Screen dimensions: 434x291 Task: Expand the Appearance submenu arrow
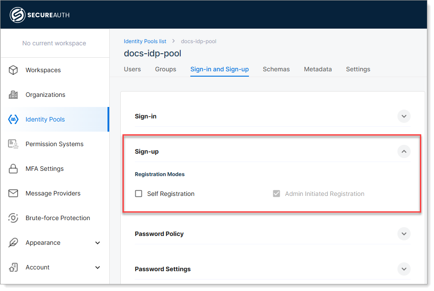tap(97, 243)
